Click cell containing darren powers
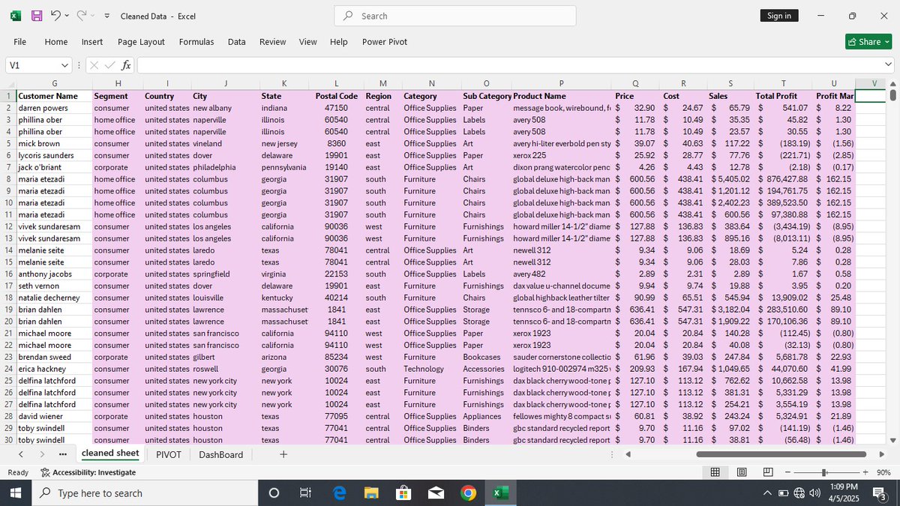The height and width of the screenshot is (506, 900). (54, 108)
